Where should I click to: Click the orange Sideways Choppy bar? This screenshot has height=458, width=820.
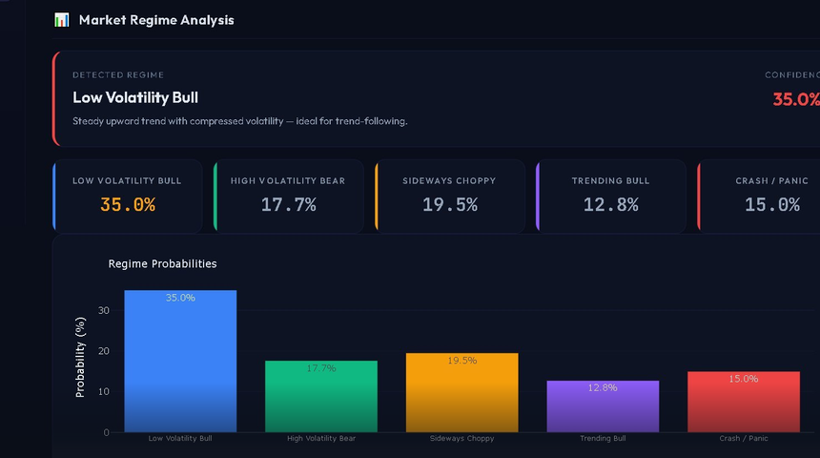pos(461,392)
